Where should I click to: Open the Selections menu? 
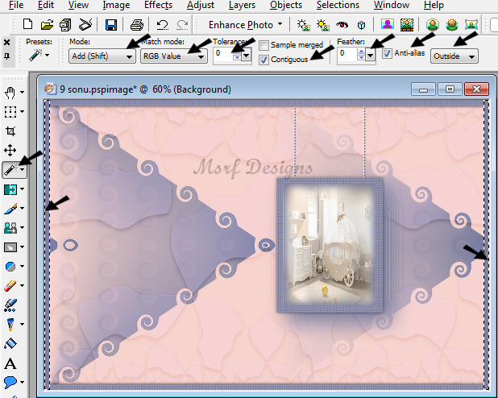[x=338, y=5]
